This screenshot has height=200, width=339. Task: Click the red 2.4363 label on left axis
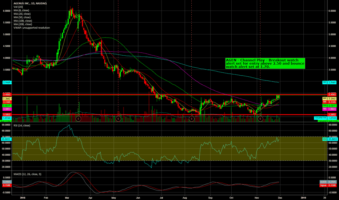pyautogui.click(x=7, y=95)
